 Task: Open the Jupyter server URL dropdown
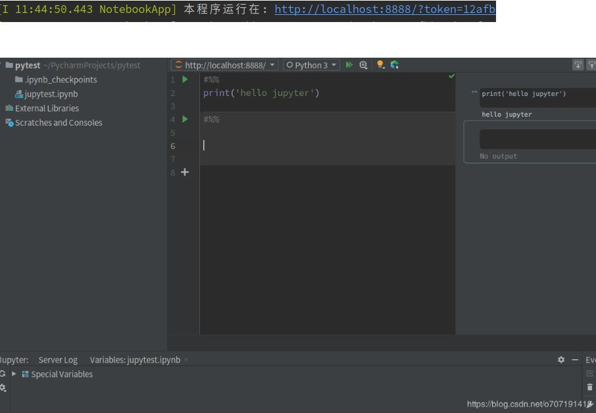click(225, 65)
